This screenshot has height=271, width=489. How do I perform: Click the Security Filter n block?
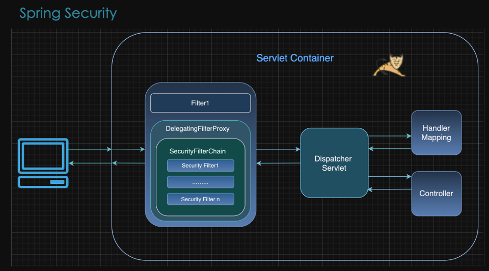[200, 199]
